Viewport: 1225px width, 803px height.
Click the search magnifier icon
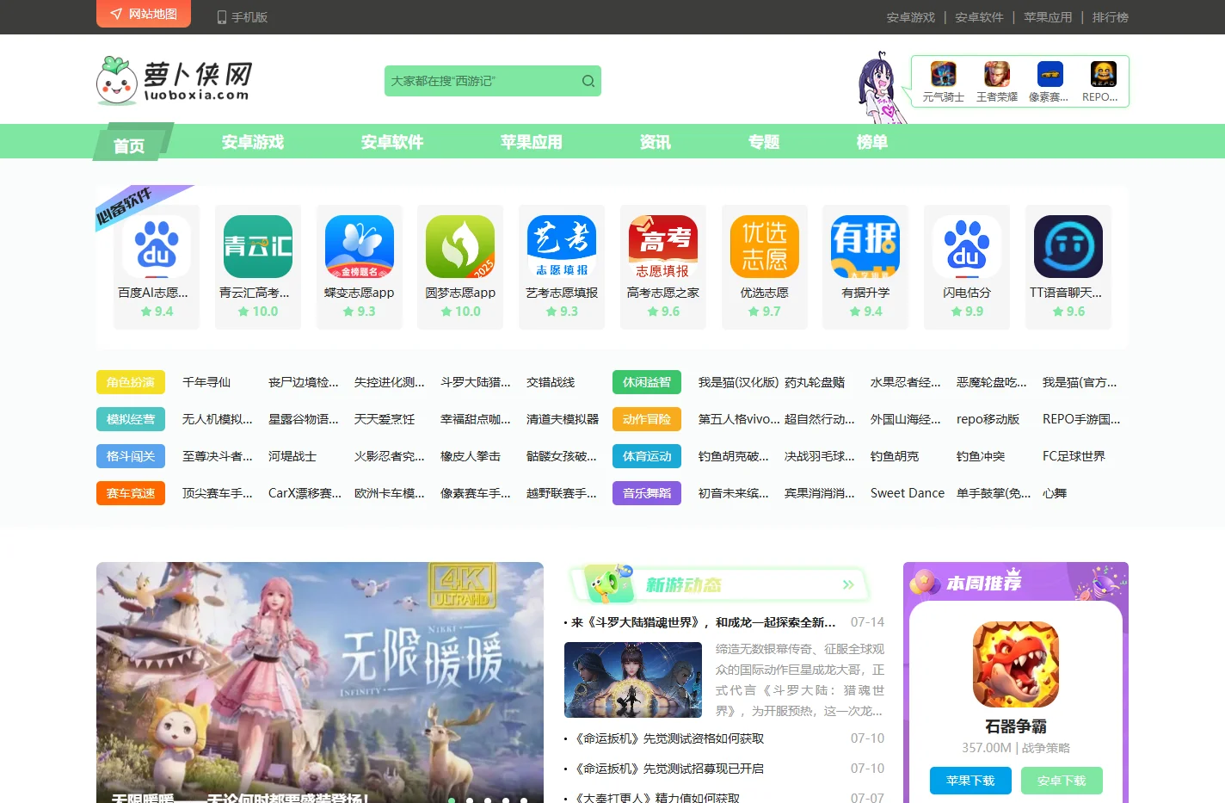(x=588, y=81)
